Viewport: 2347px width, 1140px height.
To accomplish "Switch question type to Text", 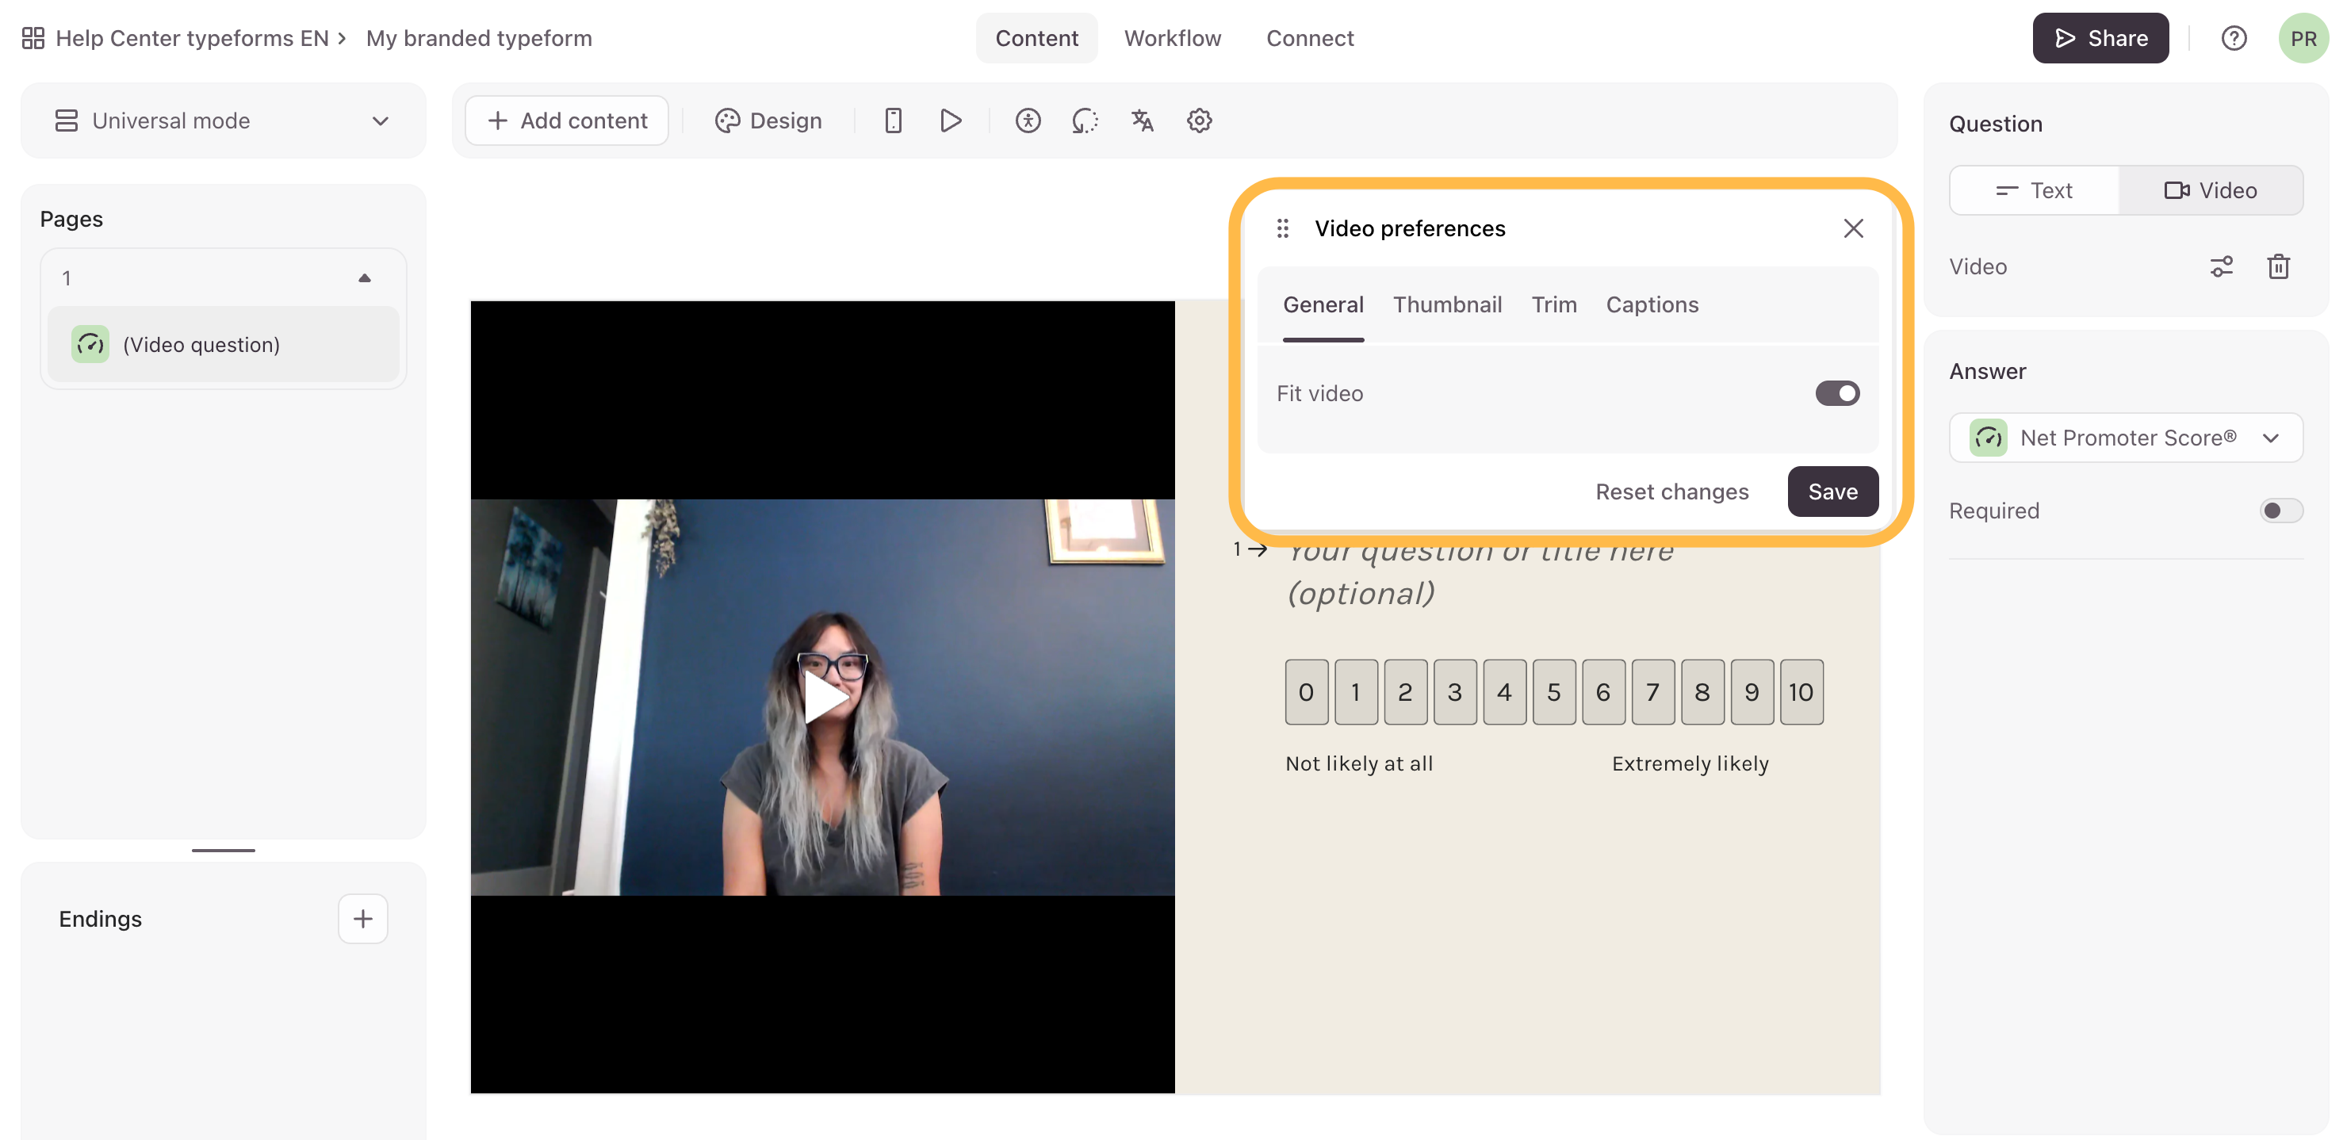I will pos(2034,189).
